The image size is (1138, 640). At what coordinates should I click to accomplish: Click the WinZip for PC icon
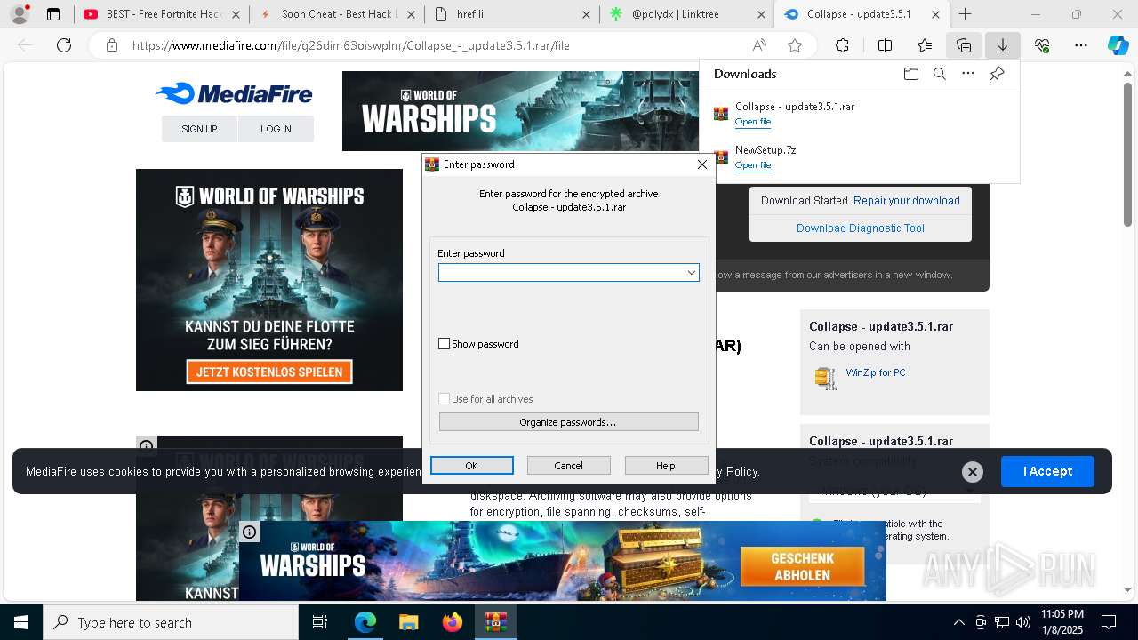pyautogui.click(x=826, y=378)
